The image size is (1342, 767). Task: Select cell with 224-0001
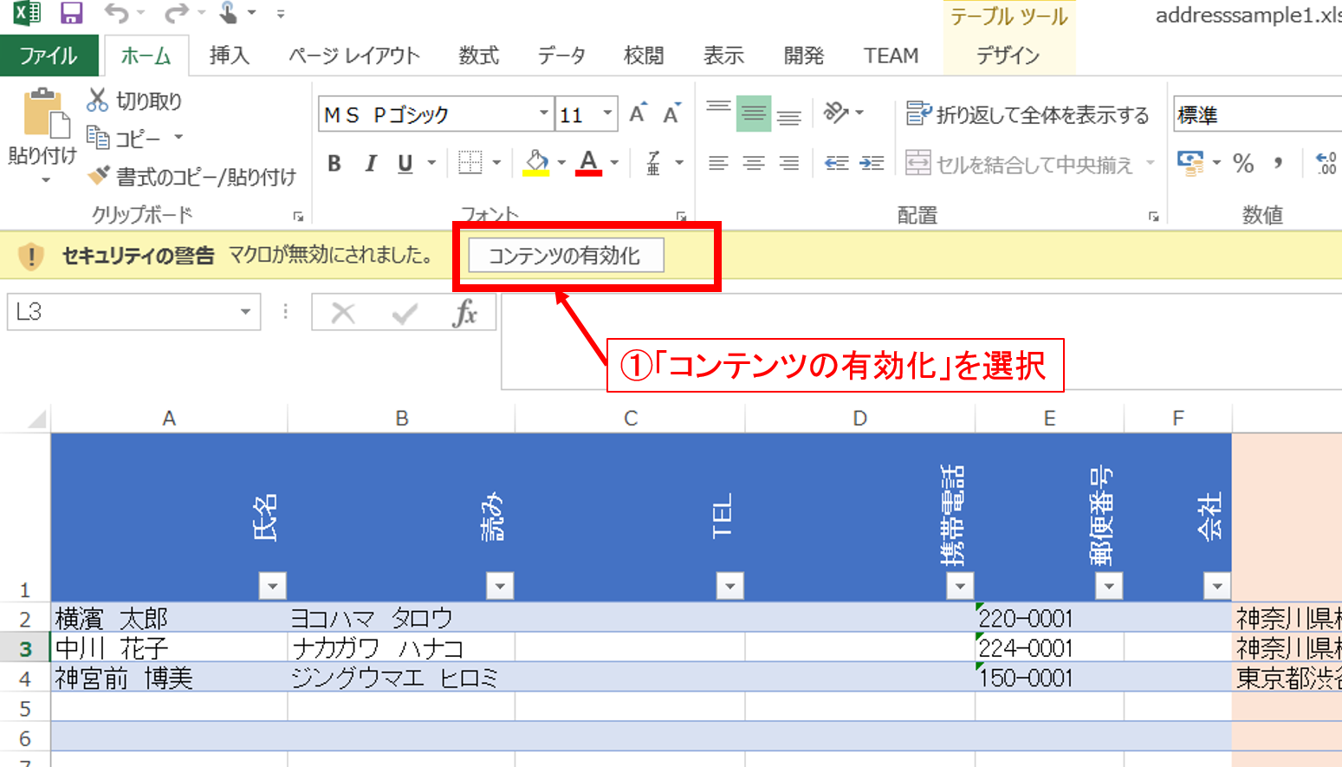pyautogui.click(x=1049, y=647)
